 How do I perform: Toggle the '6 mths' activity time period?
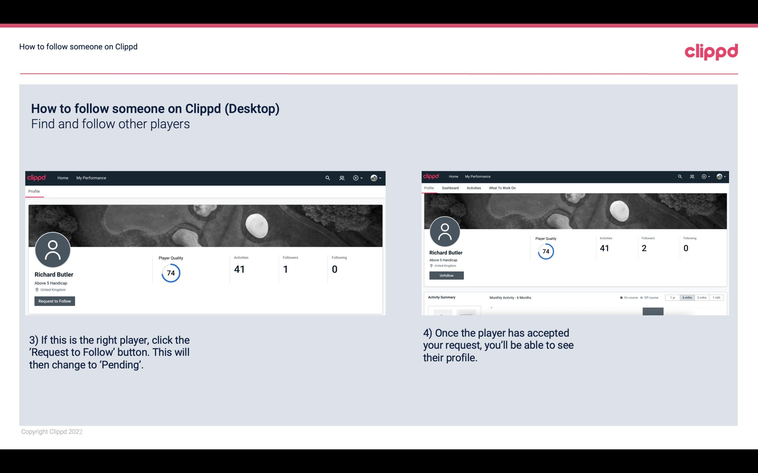click(687, 298)
